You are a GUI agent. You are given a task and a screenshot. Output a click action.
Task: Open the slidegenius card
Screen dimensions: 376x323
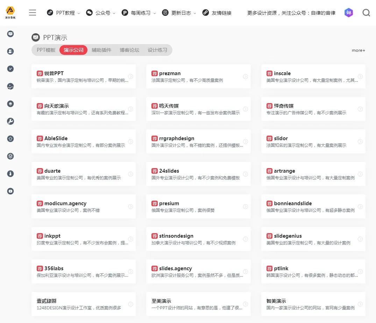(313, 239)
